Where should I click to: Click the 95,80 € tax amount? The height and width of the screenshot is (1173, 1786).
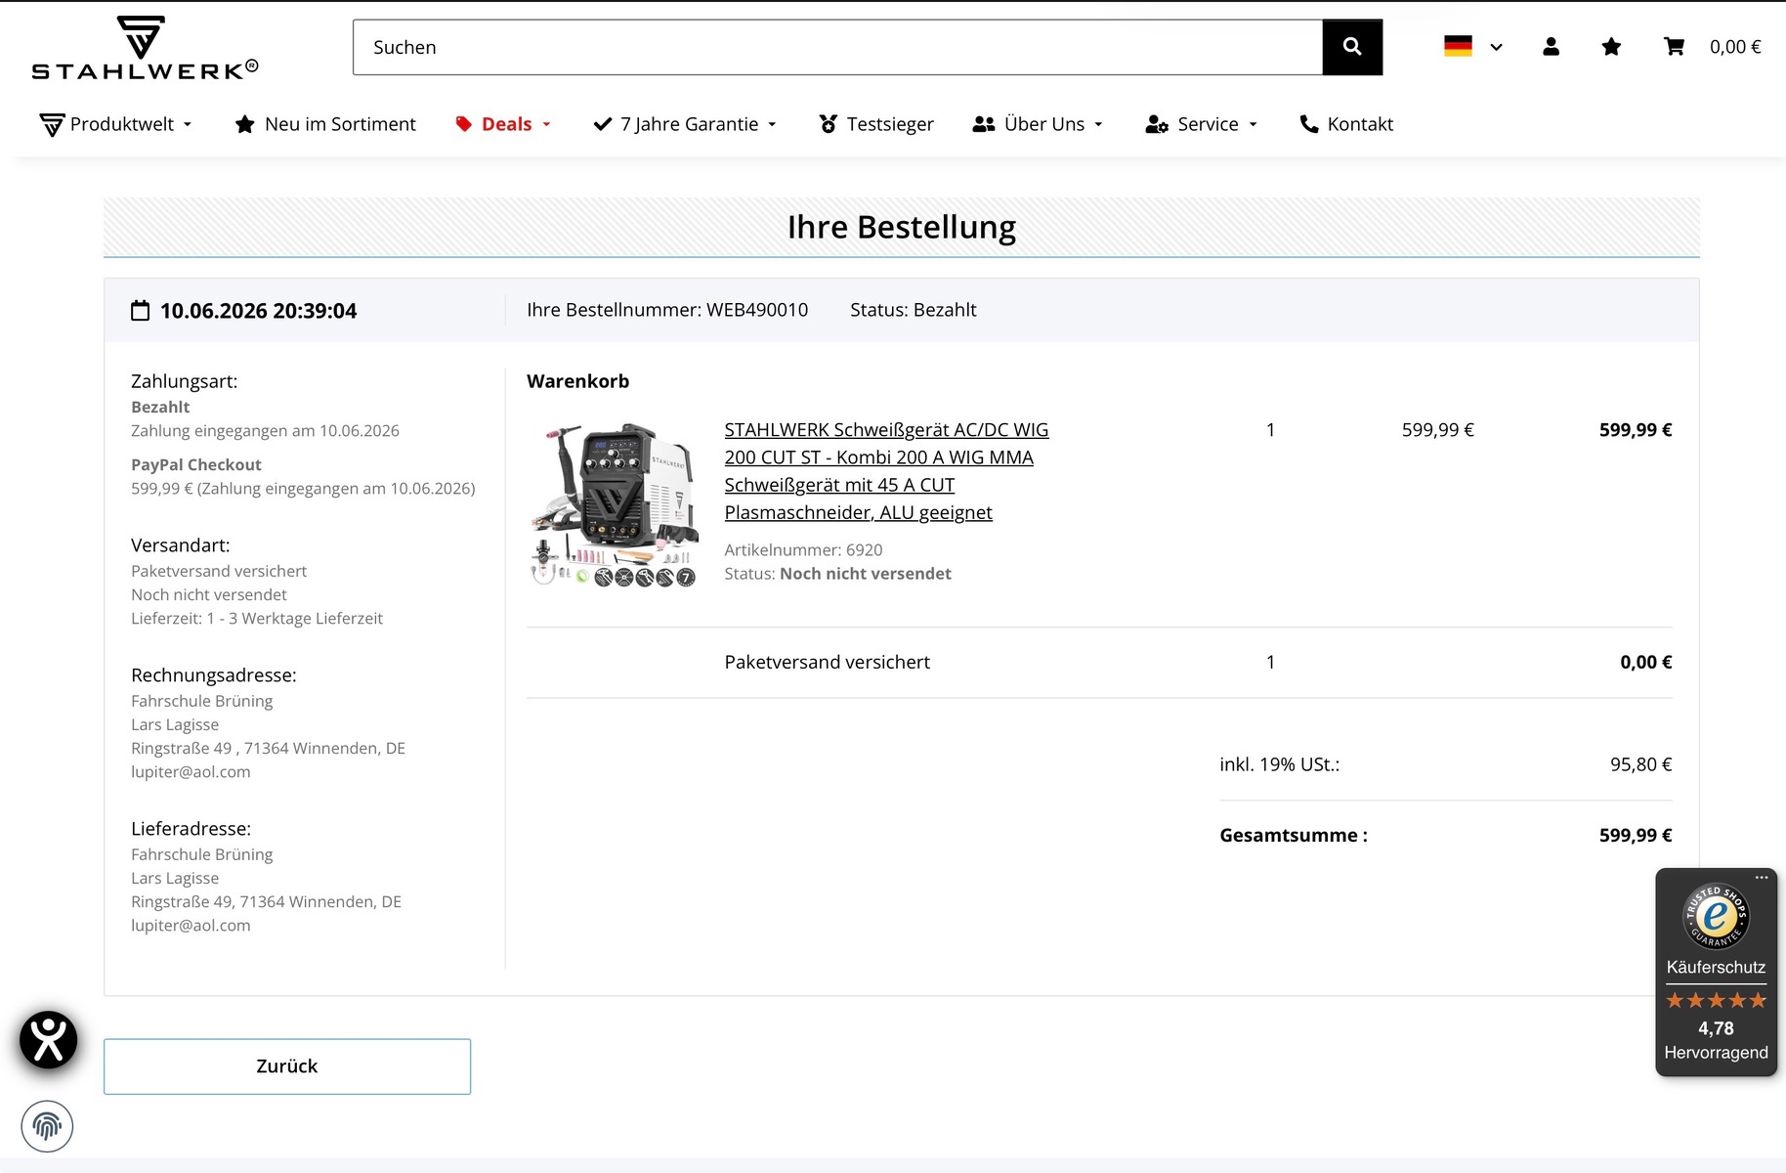[1641, 764]
